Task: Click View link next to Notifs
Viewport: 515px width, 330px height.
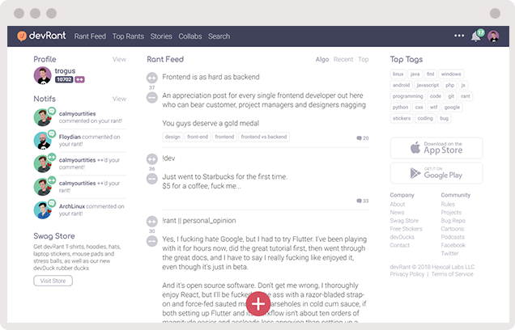Action: (119, 99)
